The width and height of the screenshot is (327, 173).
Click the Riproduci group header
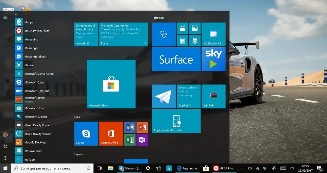click(x=158, y=18)
